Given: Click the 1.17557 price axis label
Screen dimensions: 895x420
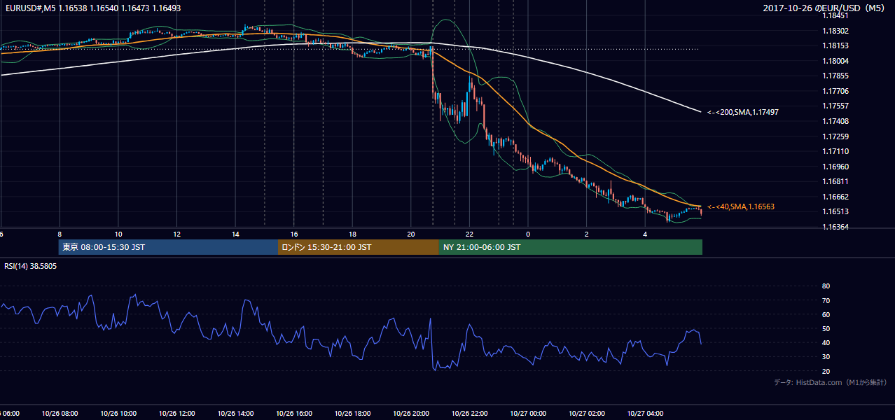Looking at the screenshot, I should point(836,106).
